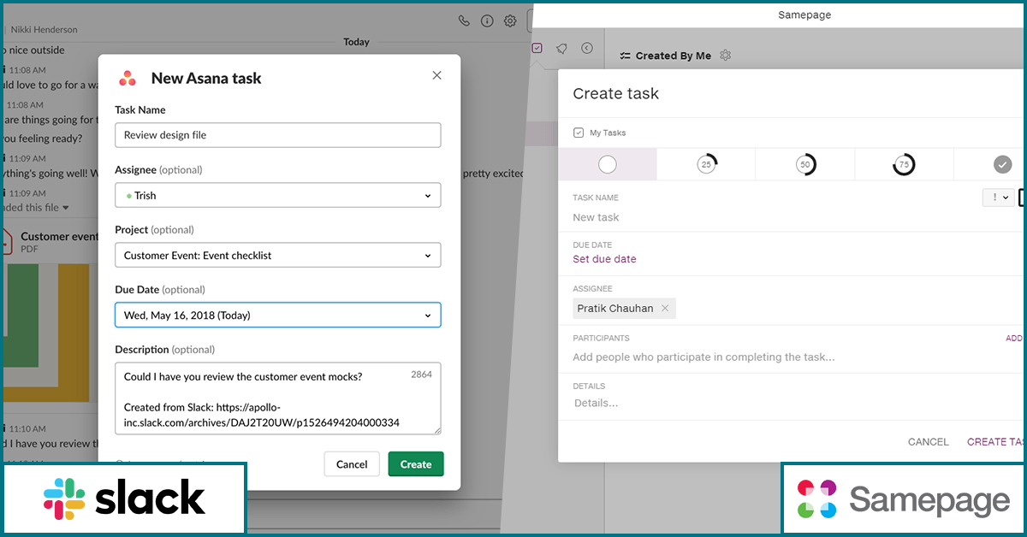Click the Nikki Henderson name in Slack header
The width and height of the screenshot is (1027, 537).
pos(44,29)
